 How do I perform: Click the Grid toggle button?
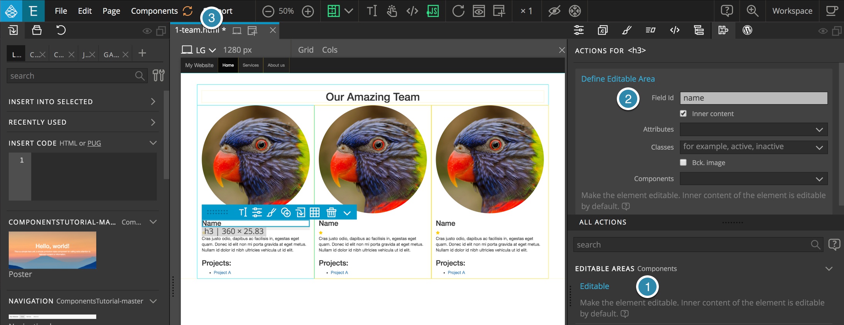coord(306,50)
